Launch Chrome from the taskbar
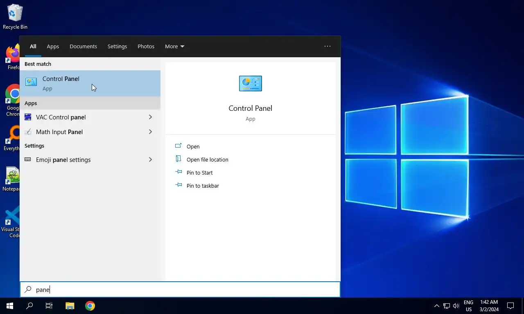The height and width of the screenshot is (314, 524). 90,306
